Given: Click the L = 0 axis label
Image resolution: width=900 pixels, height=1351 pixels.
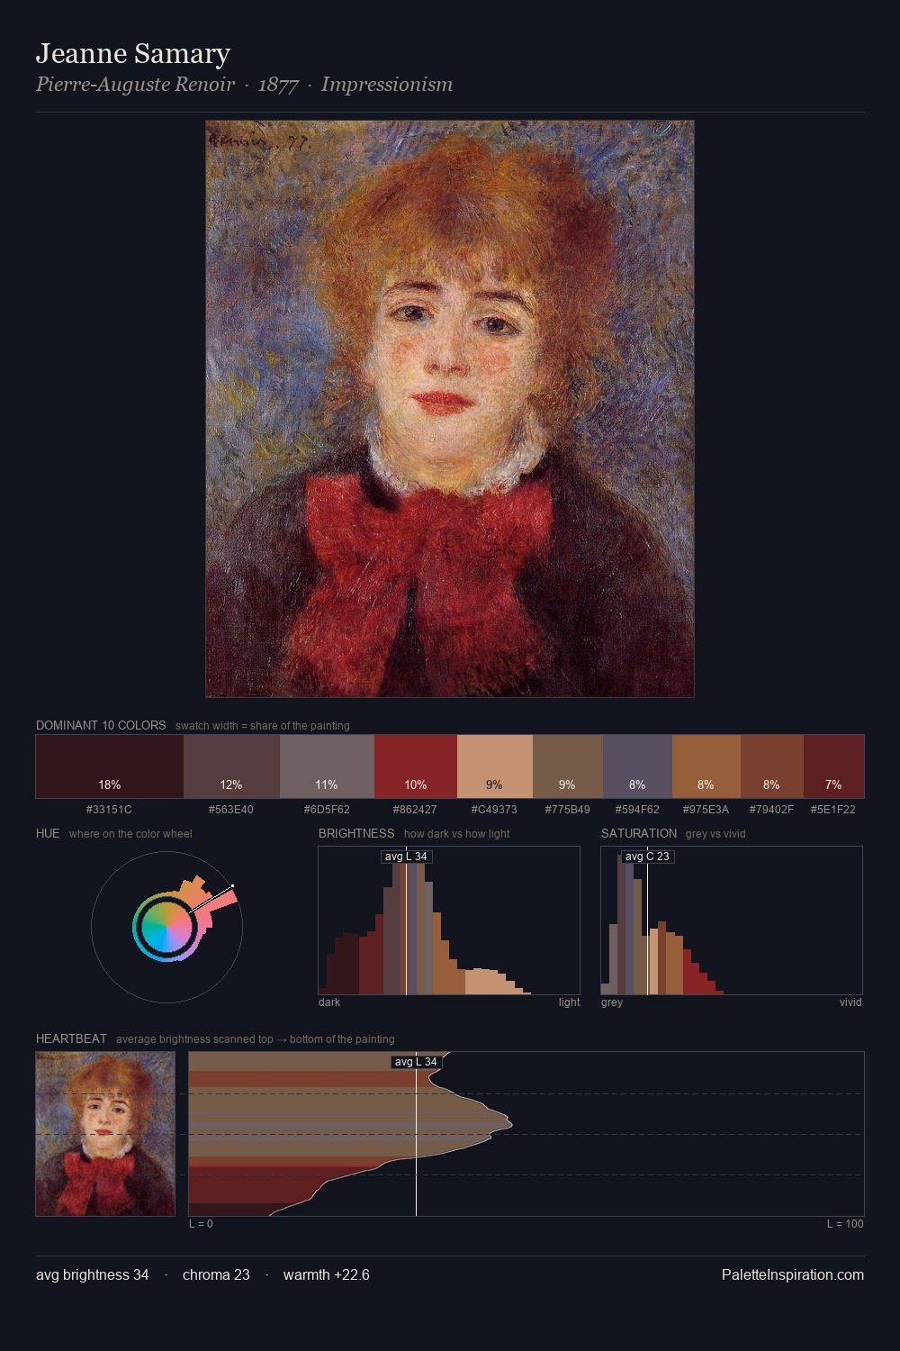Looking at the screenshot, I should click(x=201, y=1224).
